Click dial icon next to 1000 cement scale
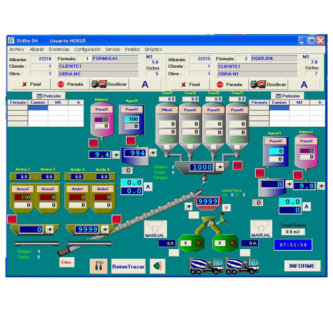The height and width of the screenshot is (311, 333). (220, 167)
